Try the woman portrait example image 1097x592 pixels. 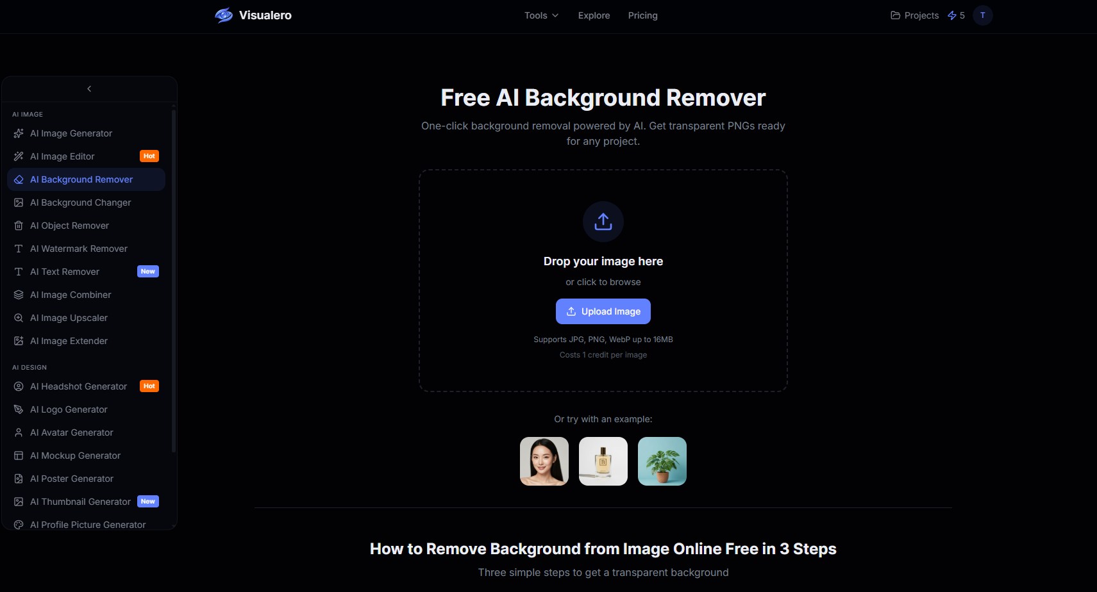(544, 461)
